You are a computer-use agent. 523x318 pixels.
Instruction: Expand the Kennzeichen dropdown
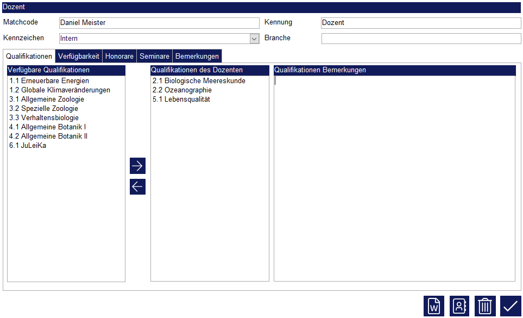tap(254, 39)
